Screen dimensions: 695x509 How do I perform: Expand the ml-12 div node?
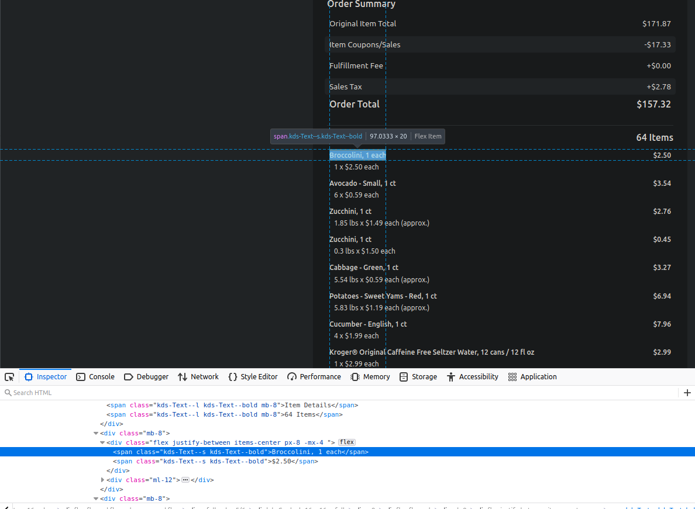(102, 480)
